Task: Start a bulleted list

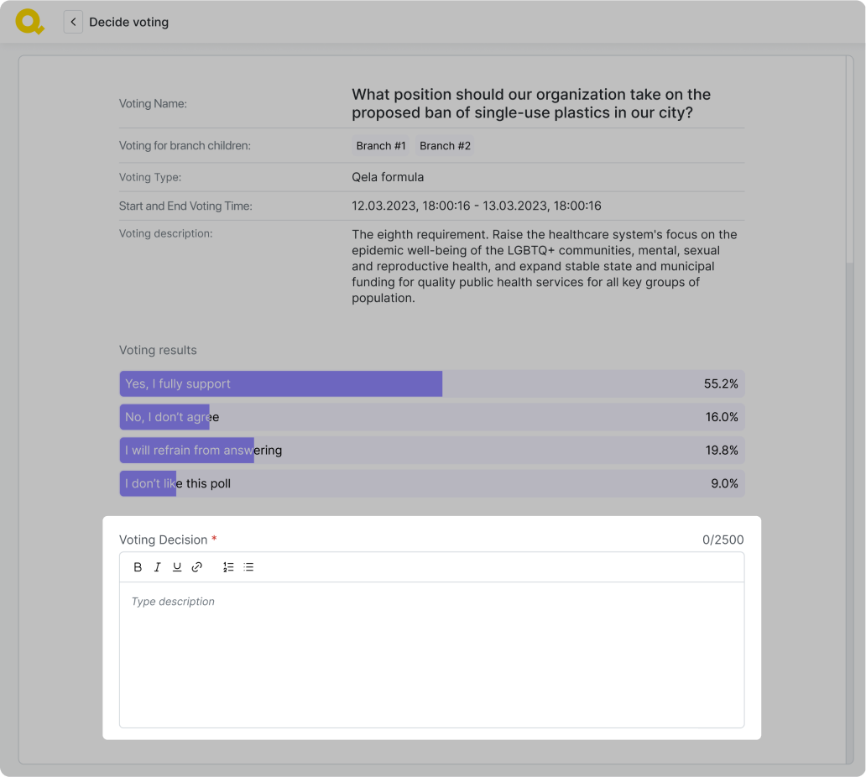Action: pyautogui.click(x=248, y=567)
